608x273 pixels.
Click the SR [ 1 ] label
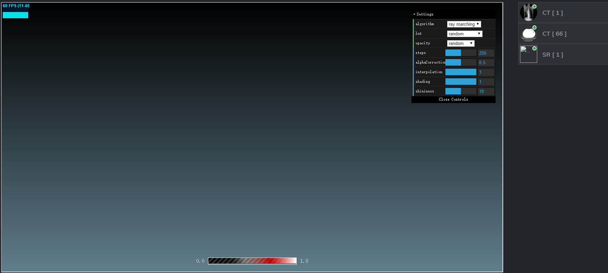pos(553,55)
